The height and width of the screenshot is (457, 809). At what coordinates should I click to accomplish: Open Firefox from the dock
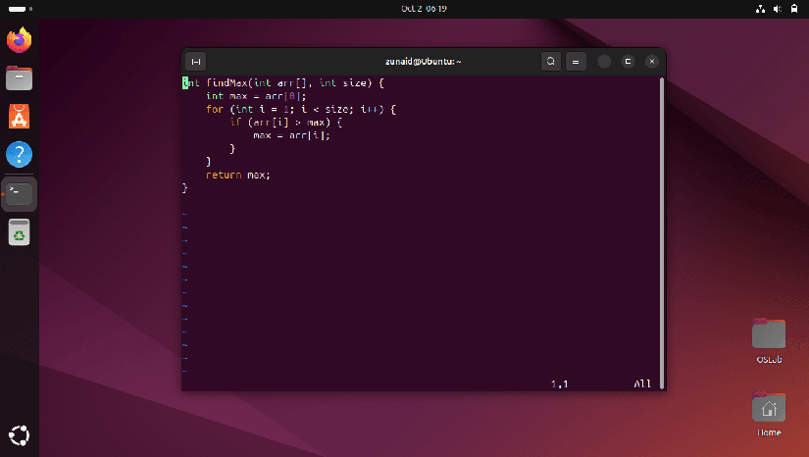(x=19, y=39)
